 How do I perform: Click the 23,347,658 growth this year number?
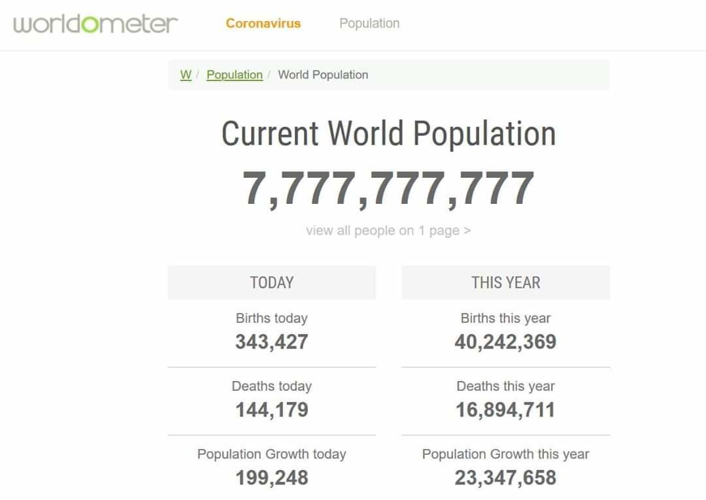(x=505, y=478)
